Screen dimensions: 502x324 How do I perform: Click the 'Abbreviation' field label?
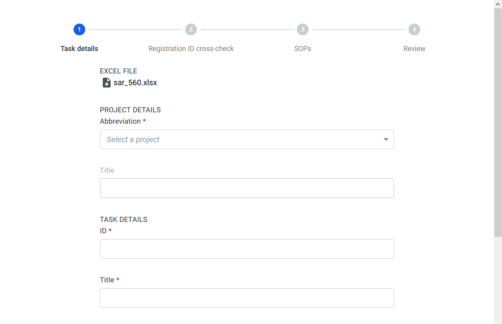click(120, 121)
